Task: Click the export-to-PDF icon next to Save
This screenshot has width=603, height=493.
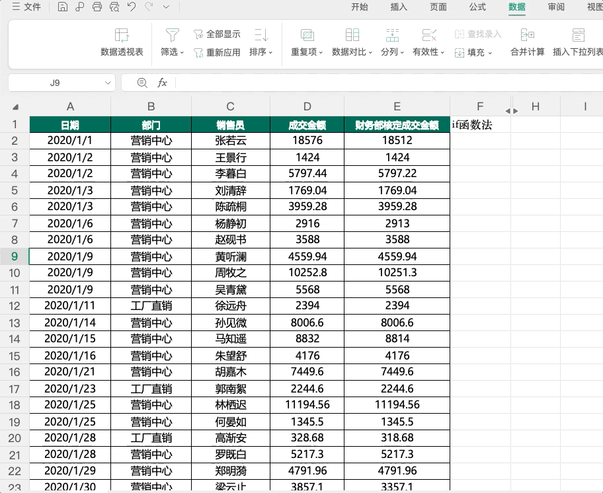Action: (79, 7)
